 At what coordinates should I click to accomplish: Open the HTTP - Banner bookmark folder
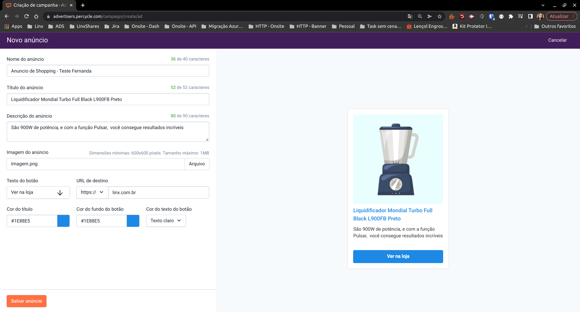[308, 26]
